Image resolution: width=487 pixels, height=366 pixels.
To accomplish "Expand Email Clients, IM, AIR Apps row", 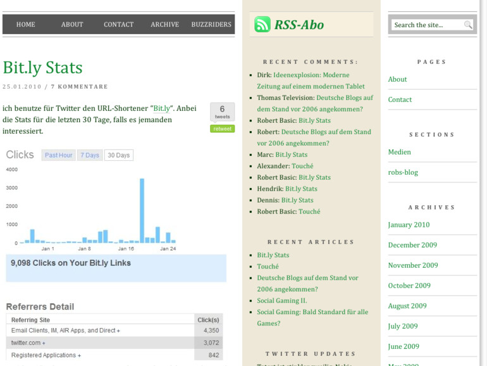I will coord(66,331).
